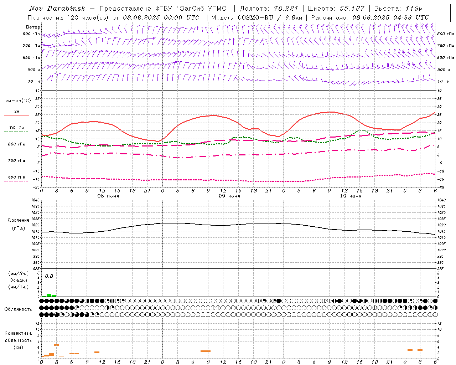Select the Тем-ра(°C) temperature panel label

pos(17,101)
